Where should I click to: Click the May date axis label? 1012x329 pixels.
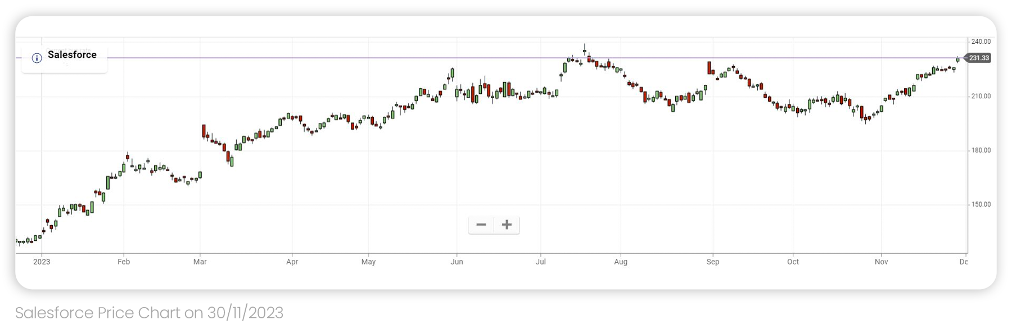click(x=368, y=262)
